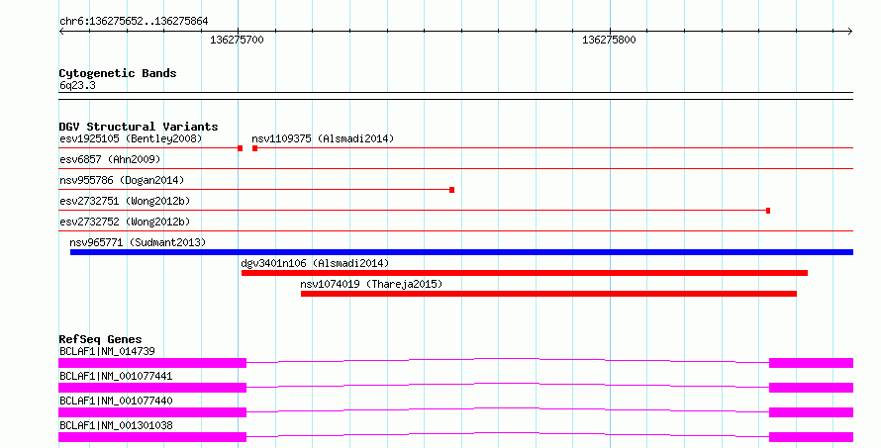Click the left exon of BCLAF1|NM_001077441

152,388
